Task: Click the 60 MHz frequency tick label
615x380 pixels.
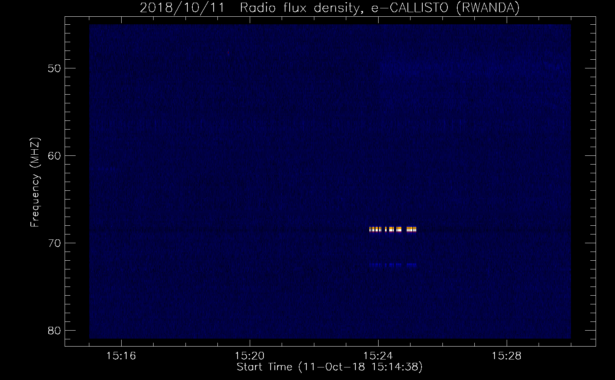Action: point(54,156)
